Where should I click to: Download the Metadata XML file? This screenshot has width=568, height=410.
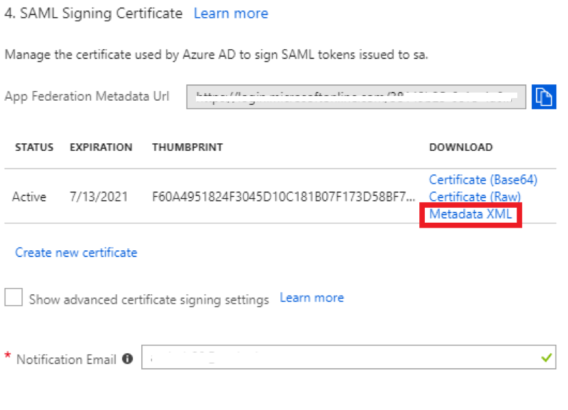471,214
